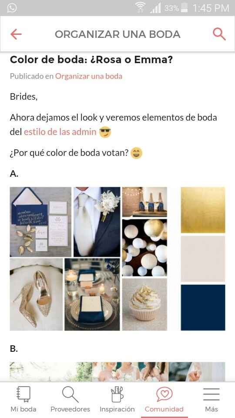
Task: Tap the navy blue color swatch
Action: click(203, 307)
